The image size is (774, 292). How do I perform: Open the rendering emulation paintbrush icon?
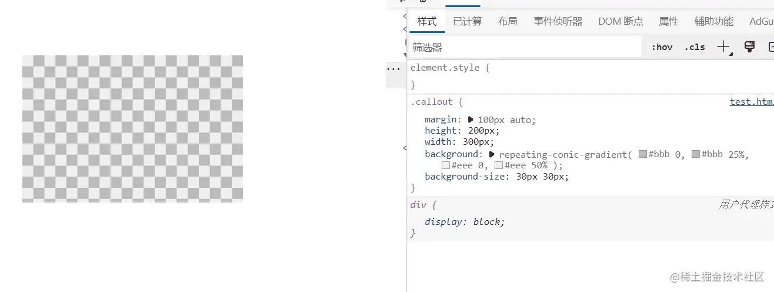click(x=749, y=47)
